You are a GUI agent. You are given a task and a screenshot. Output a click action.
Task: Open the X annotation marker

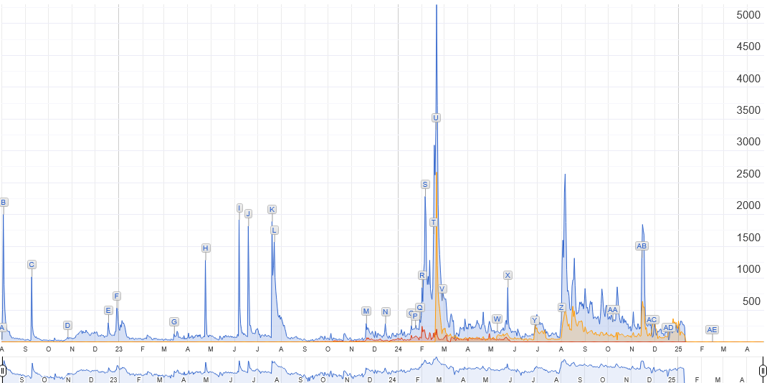[x=508, y=276]
